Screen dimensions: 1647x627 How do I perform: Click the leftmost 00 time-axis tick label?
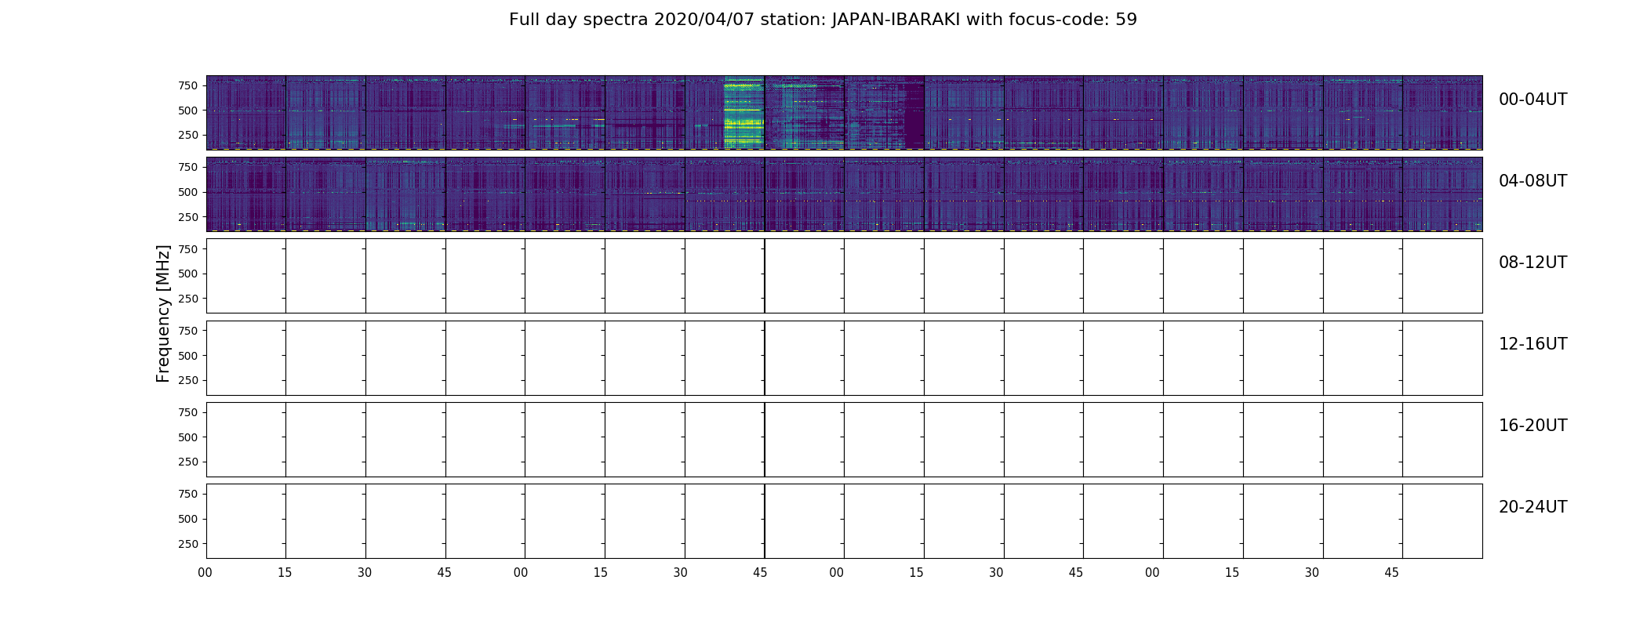(x=205, y=573)
